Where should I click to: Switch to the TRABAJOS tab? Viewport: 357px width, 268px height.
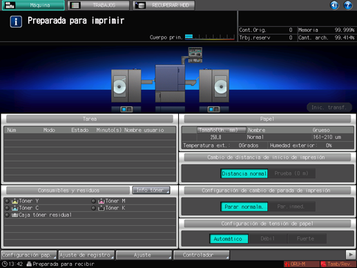pyautogui.click(x=99, y=6)
